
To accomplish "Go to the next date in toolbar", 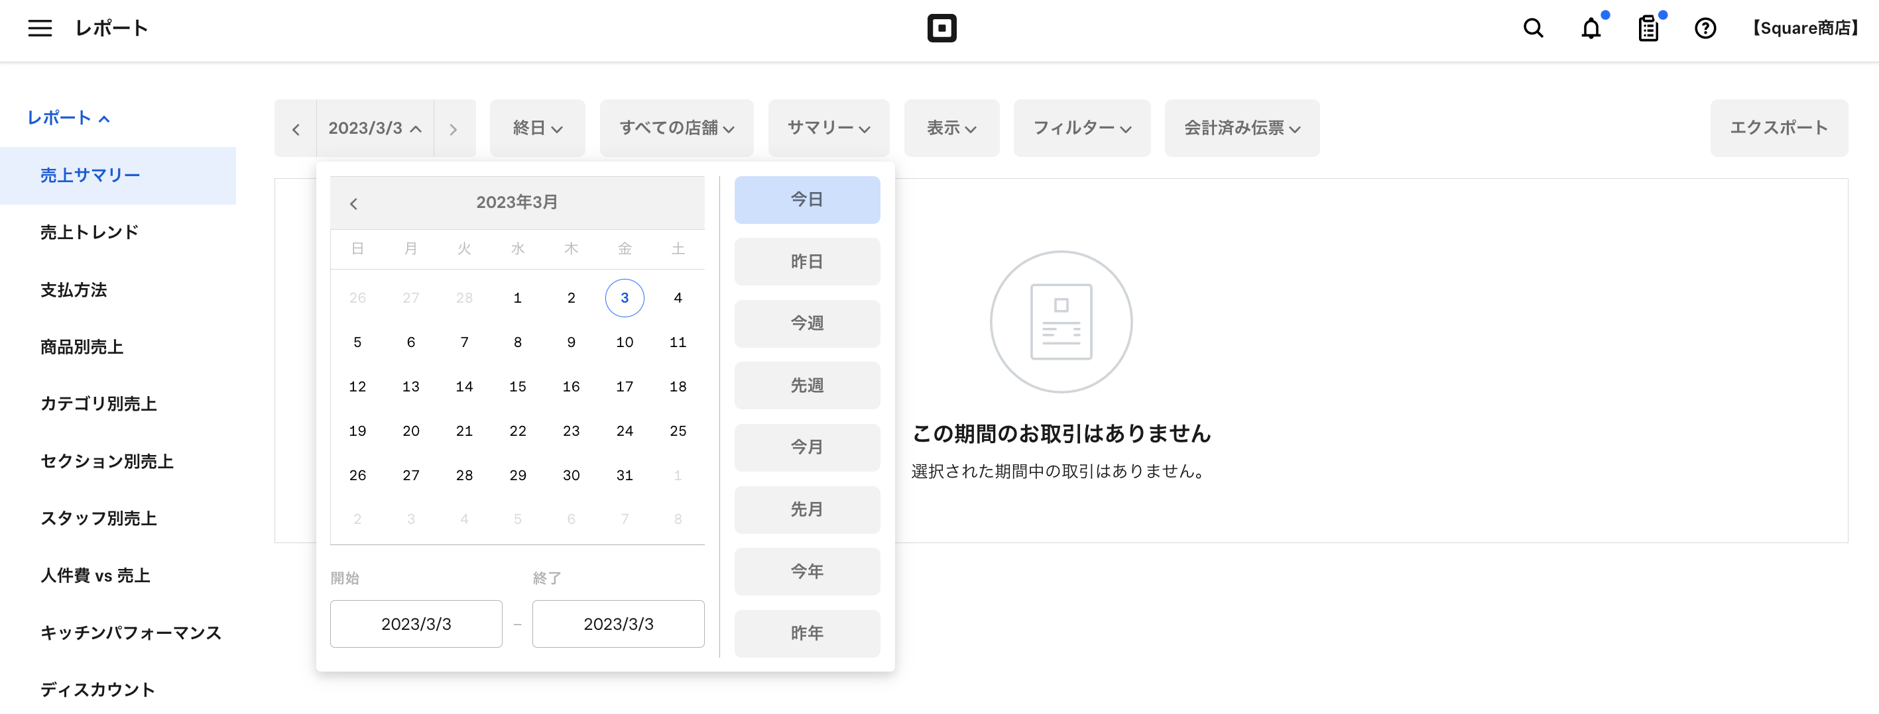I will coord(454,129).
